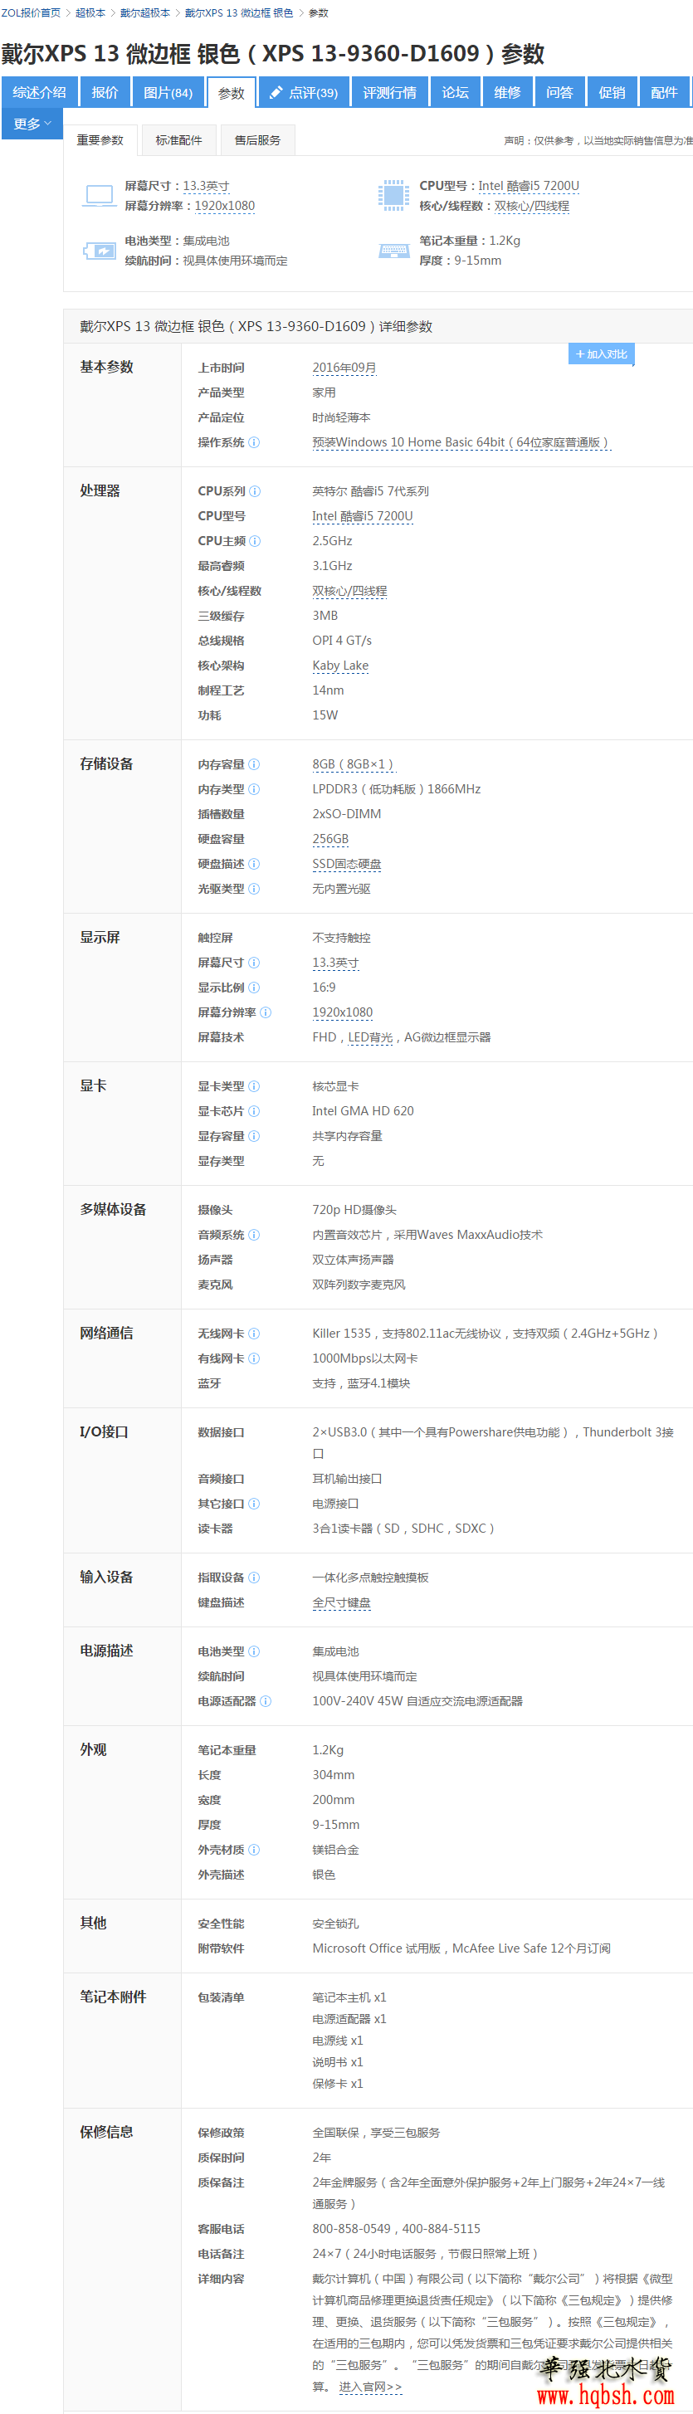Open the 报价 tab
693x2414 pixels.
point(105,92)
